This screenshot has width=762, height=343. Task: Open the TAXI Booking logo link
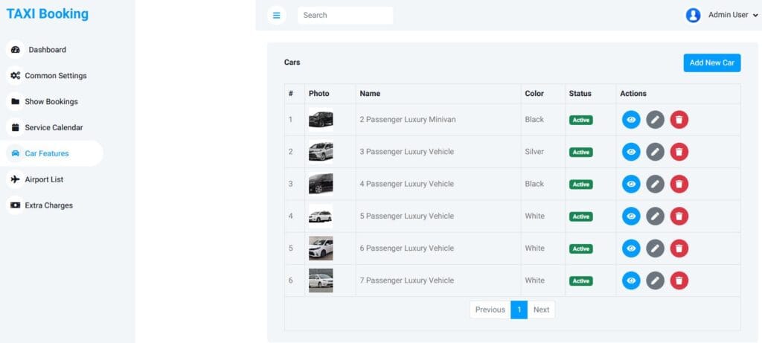[47, 13]
